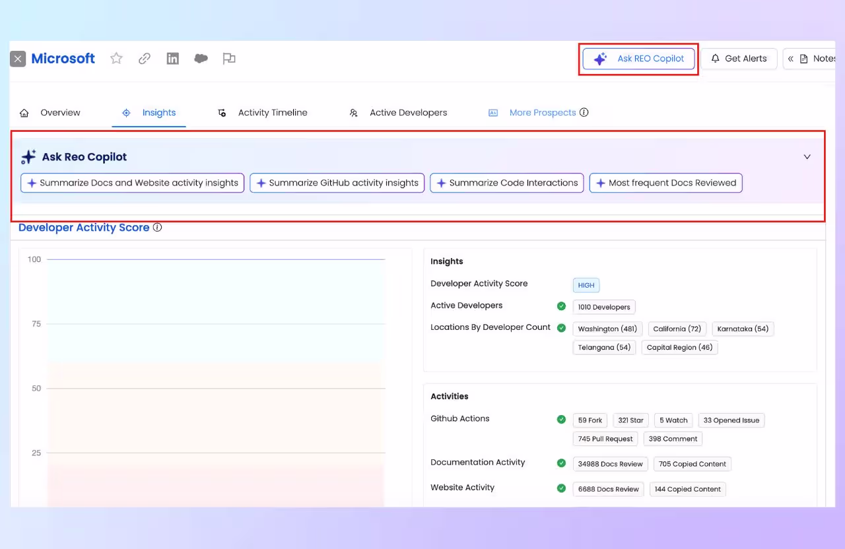Click the Documentation Activity label
The height and width of the screenshot is (549, 845).
click(478, 463)
